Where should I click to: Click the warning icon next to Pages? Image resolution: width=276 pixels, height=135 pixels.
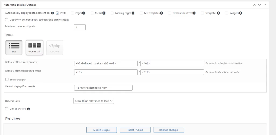[84, 13]
